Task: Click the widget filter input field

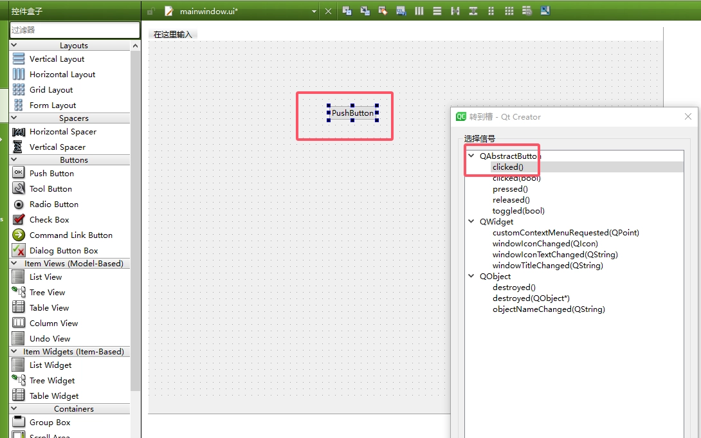Action: tap(75, 30)
